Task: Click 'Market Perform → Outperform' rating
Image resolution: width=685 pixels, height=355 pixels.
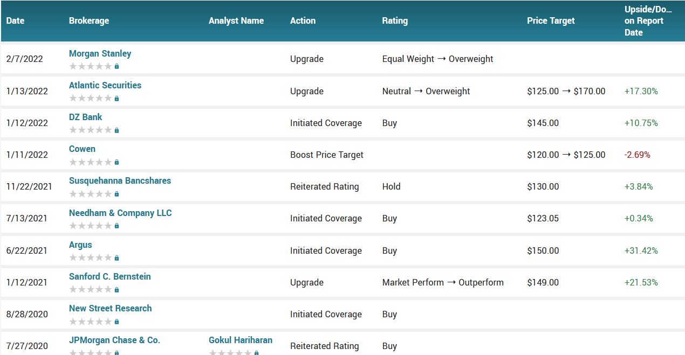Action: click(x=443, y=282)
